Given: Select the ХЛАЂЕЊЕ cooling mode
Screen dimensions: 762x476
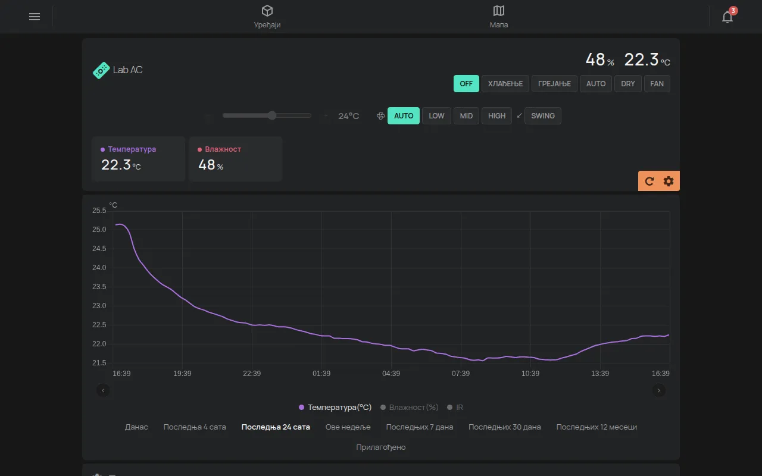Looking at the screenshot, I should coord(505,84).
